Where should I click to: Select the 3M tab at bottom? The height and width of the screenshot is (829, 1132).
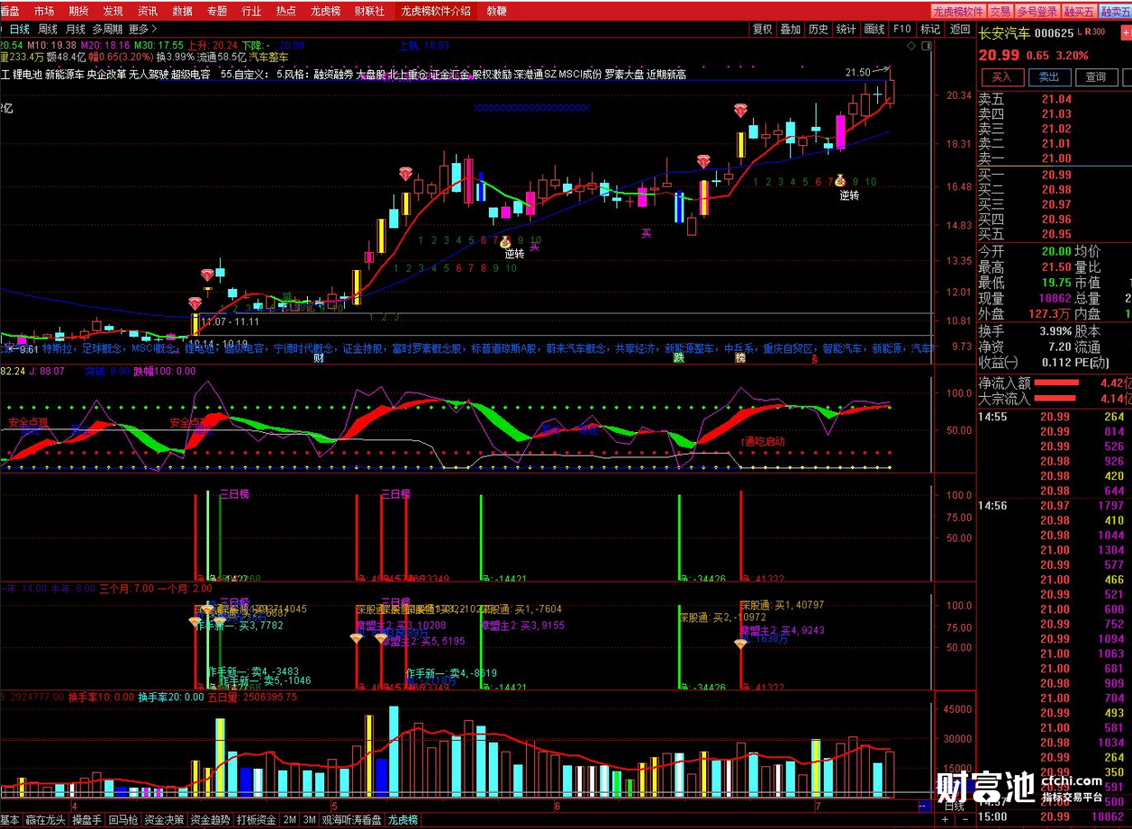[x=309, y=820]
